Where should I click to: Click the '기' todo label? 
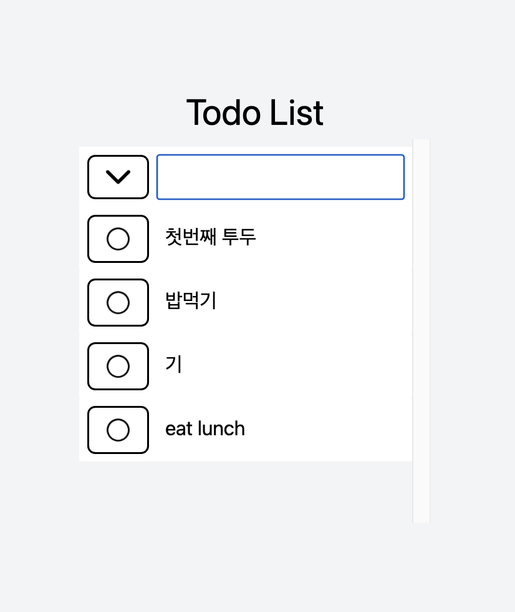point(174,364)
